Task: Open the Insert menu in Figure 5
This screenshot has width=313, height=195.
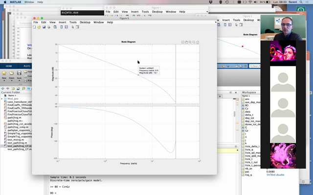Action: (x=63, y=22)
